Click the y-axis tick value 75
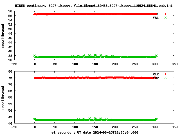 coord(10,78)
